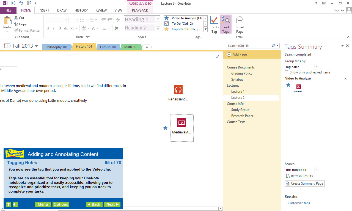Collapse the Video to Analyze group
352x211 pixels.
345,78
